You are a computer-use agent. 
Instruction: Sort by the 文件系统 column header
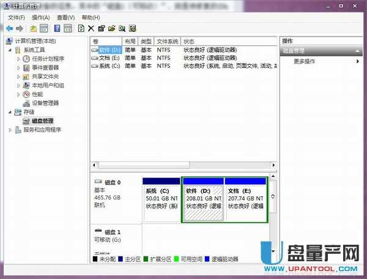(167, 41)
